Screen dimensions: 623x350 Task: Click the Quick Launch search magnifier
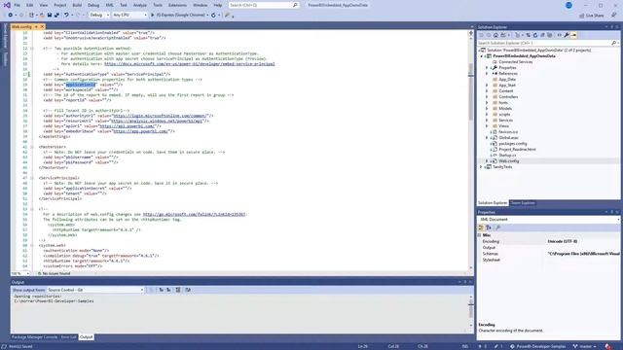tap(295, 5)
